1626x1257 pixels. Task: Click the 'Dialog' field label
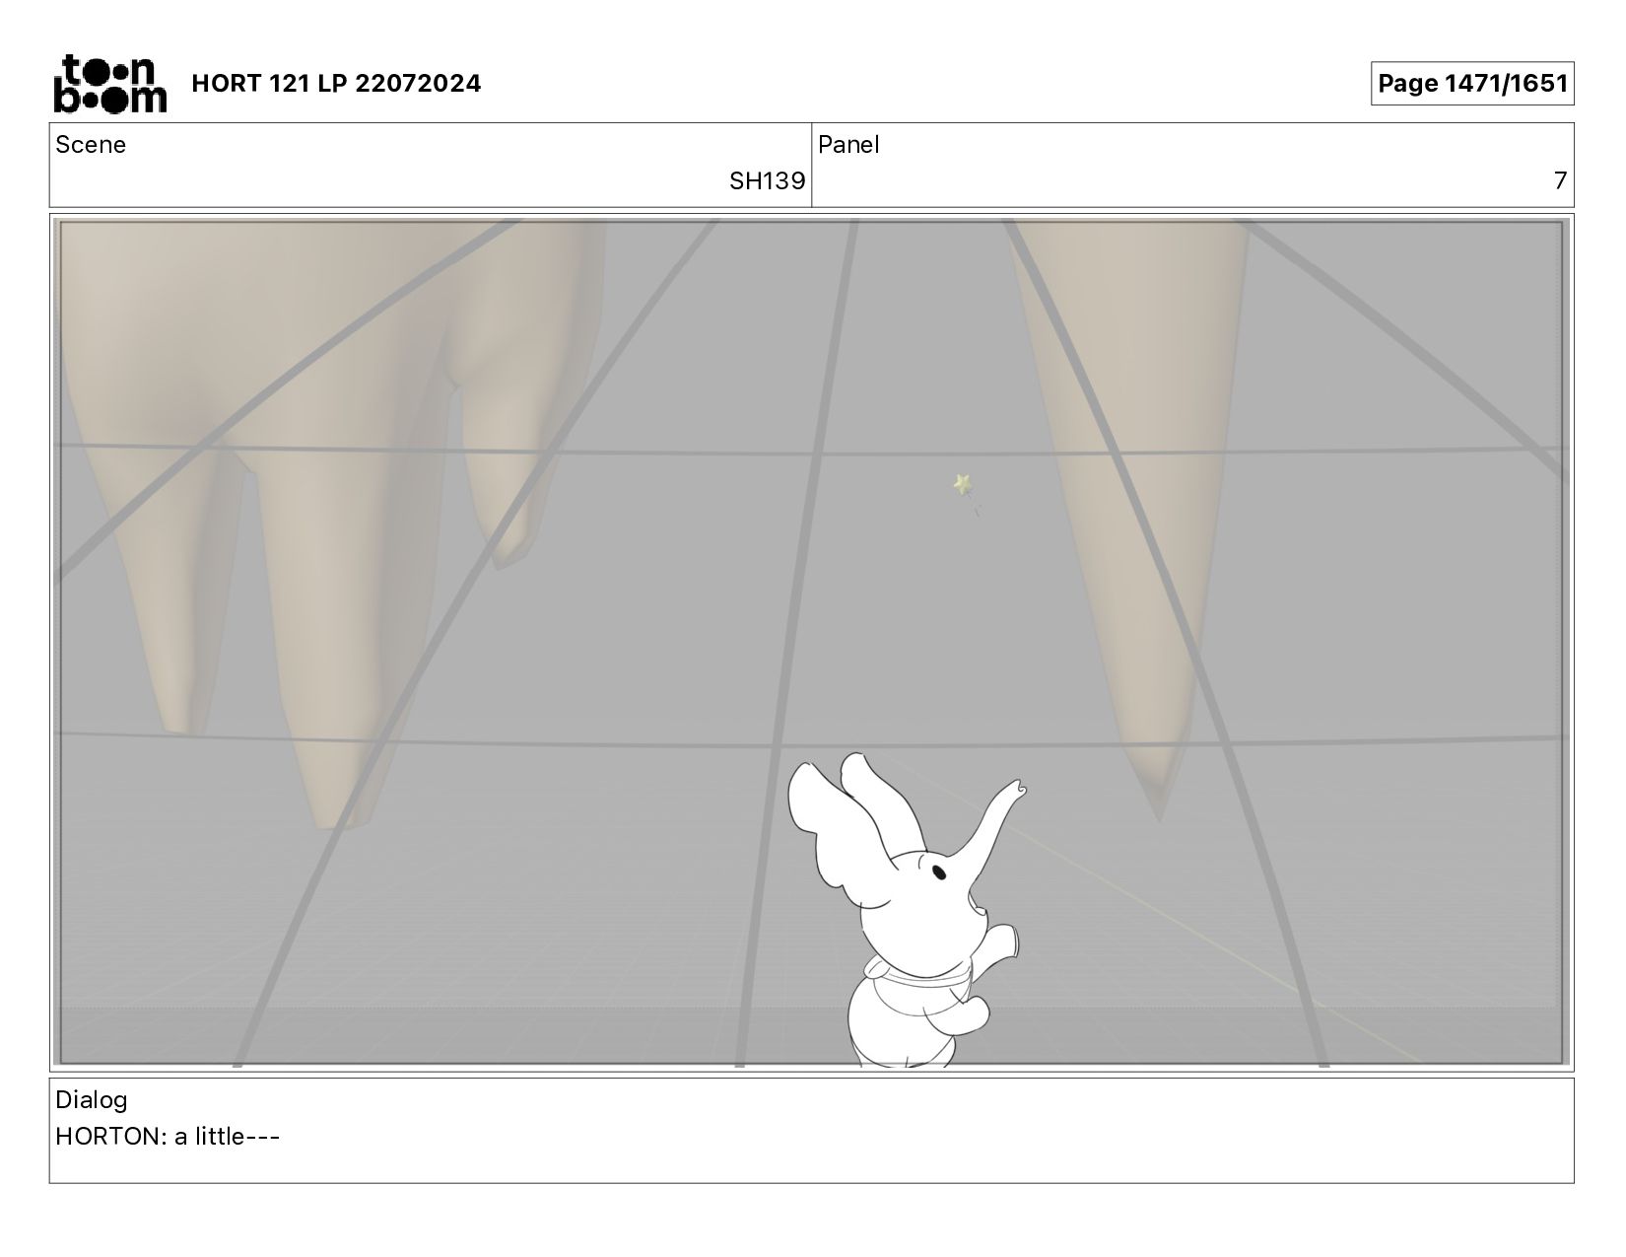(x=92, y=1100)
